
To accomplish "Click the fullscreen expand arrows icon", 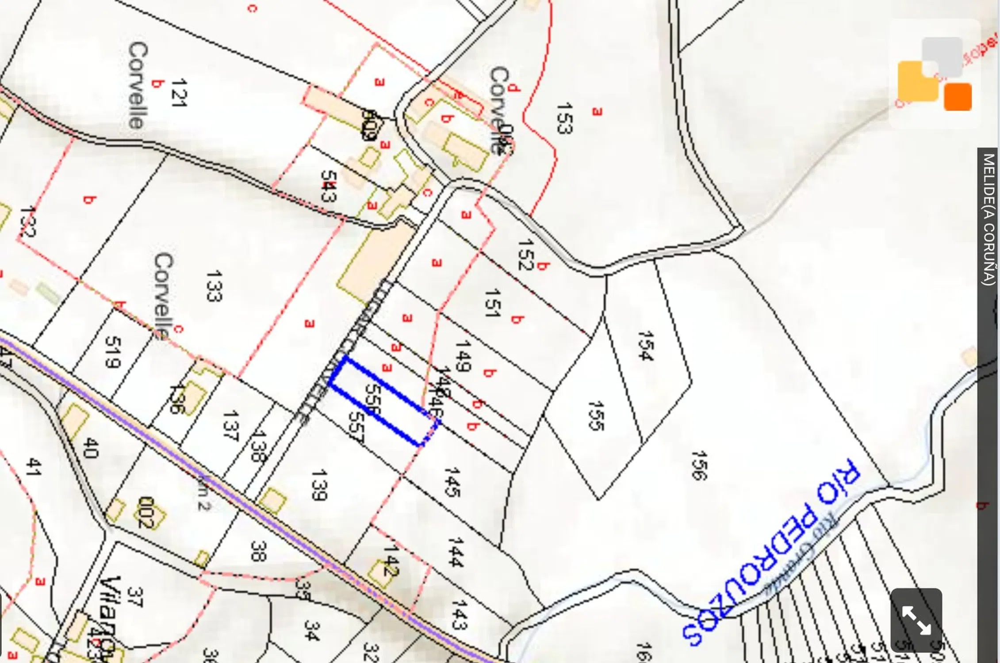I will (916, 620).
